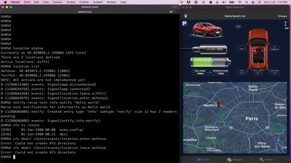Click the Nanterre label on map
The image size is (291, 163).
210,105
